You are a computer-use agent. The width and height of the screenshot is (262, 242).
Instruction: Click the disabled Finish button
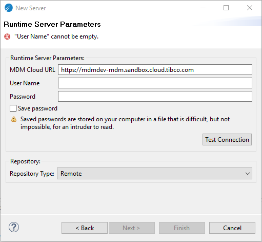[182, 228]
